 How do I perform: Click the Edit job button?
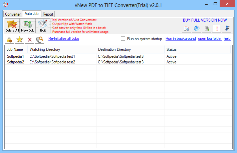click(x=43, y=26)
